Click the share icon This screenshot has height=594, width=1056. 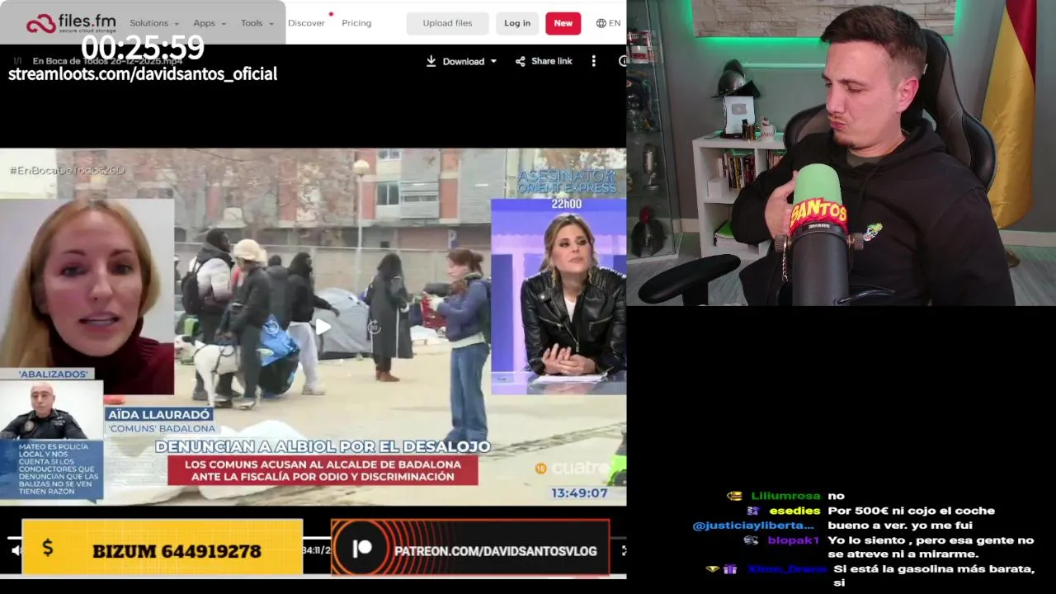521,61
